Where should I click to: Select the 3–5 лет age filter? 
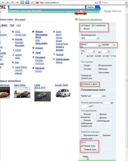[x=98, y=56]
